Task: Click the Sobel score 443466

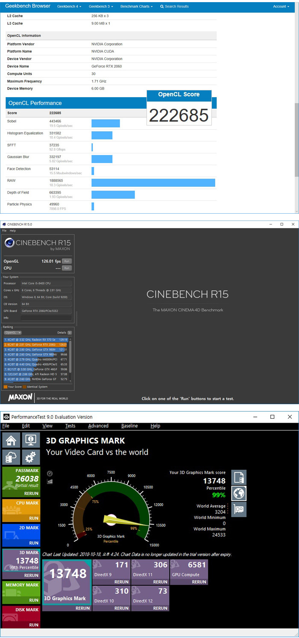Action: coord(56,122)
